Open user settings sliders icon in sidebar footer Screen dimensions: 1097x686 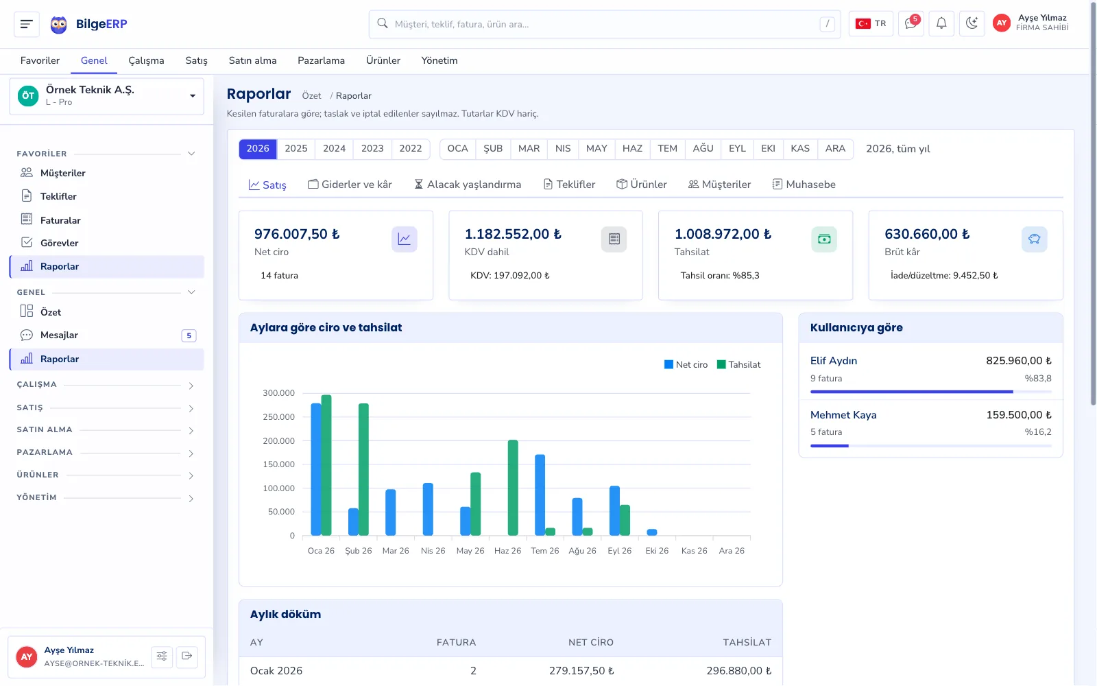click(x=162, y=657)
